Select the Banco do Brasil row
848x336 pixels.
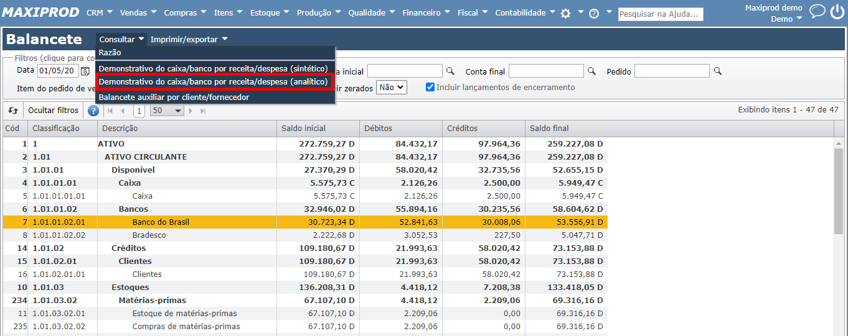(x=161, y=222)
